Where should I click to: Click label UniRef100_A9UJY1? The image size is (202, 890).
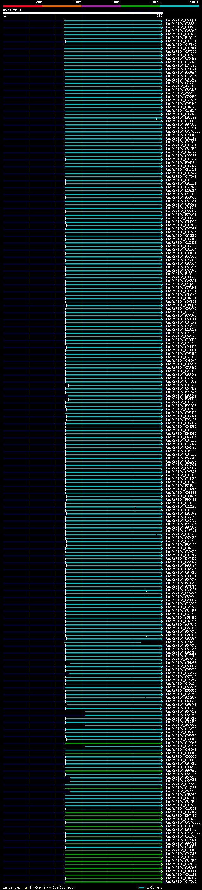click(181, 69)
